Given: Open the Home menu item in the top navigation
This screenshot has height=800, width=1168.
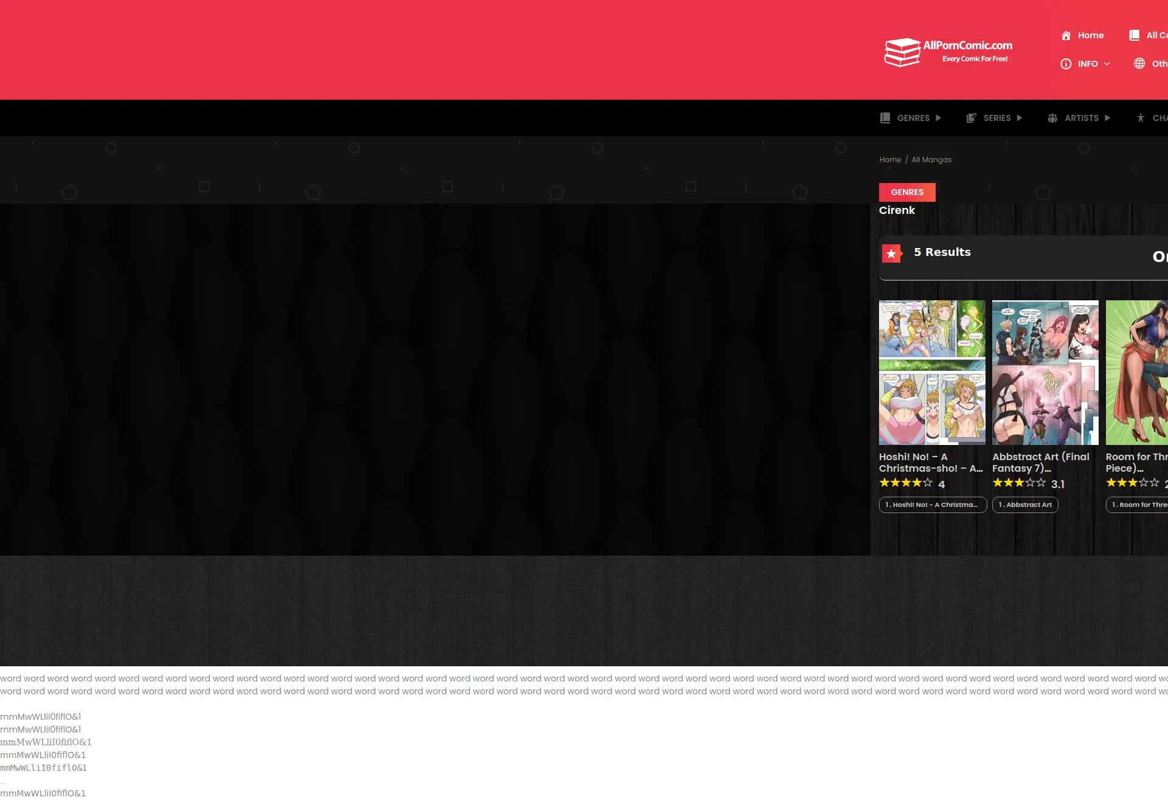Looking at the screenshot, I should 1090,35.
